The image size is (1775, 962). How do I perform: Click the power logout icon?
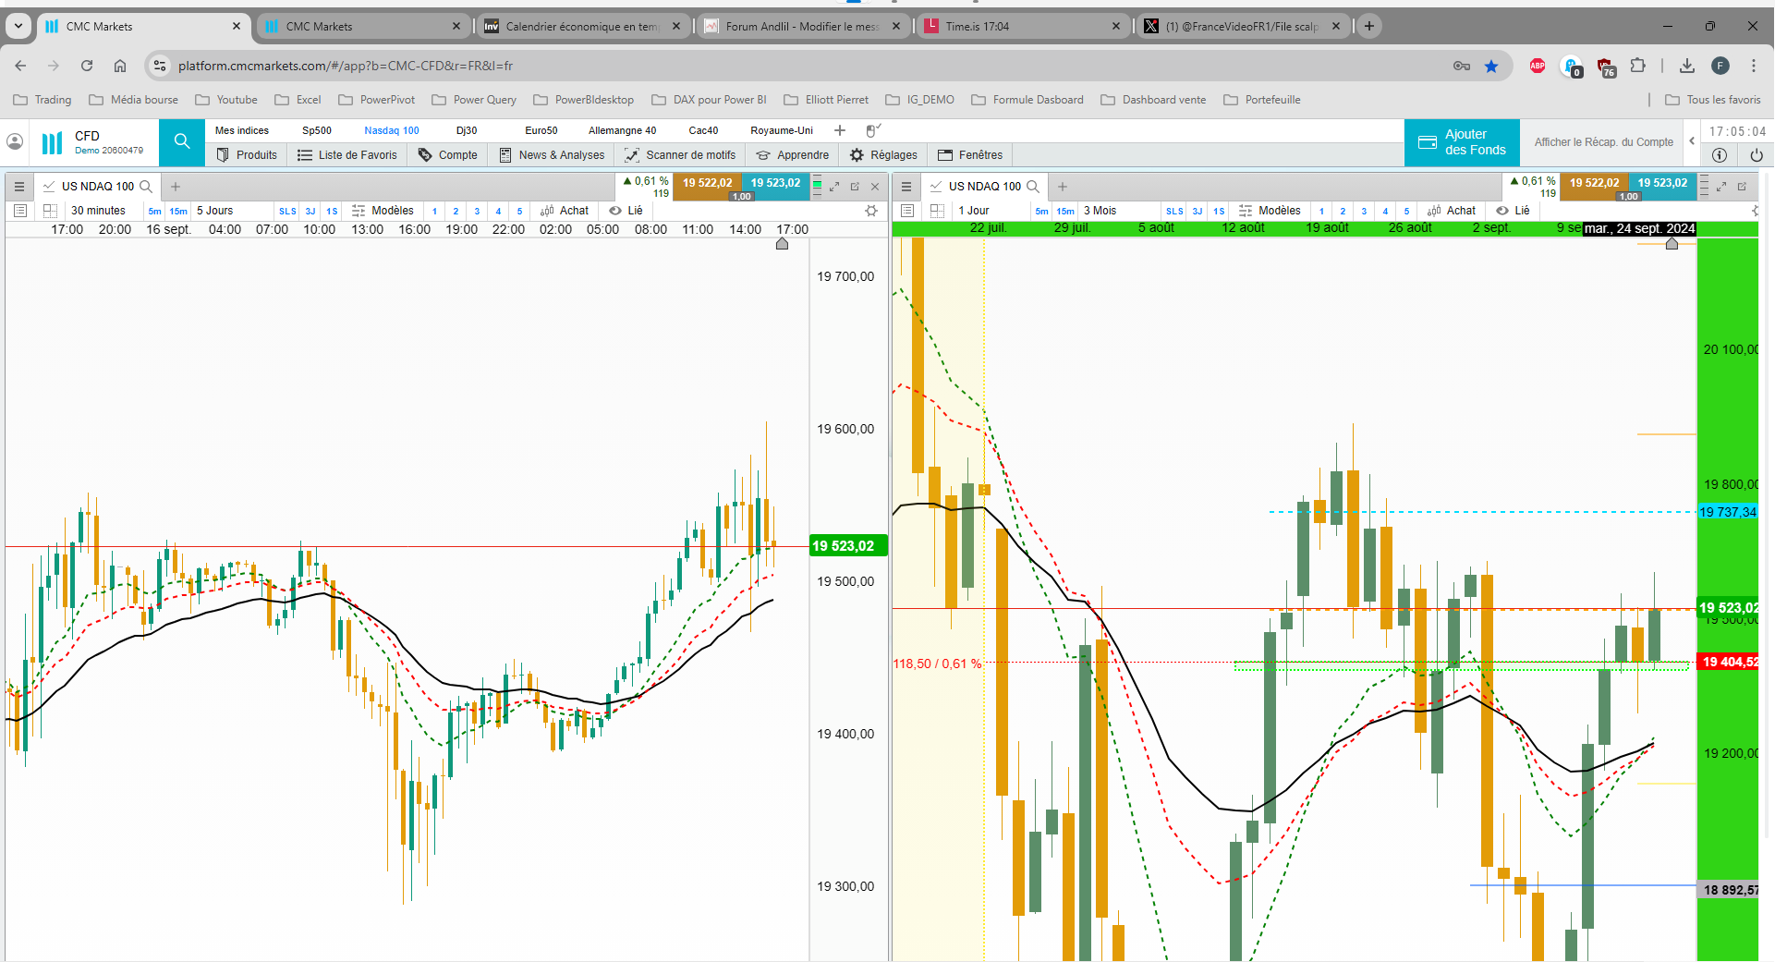(1757, 155)
